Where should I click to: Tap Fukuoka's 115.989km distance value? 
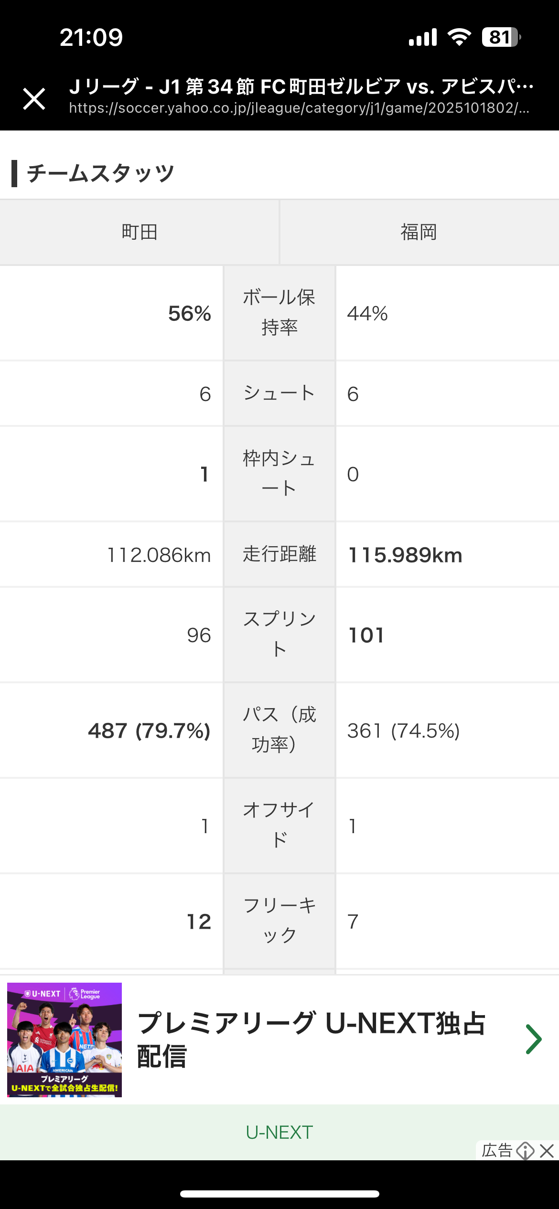coord(405,555)
